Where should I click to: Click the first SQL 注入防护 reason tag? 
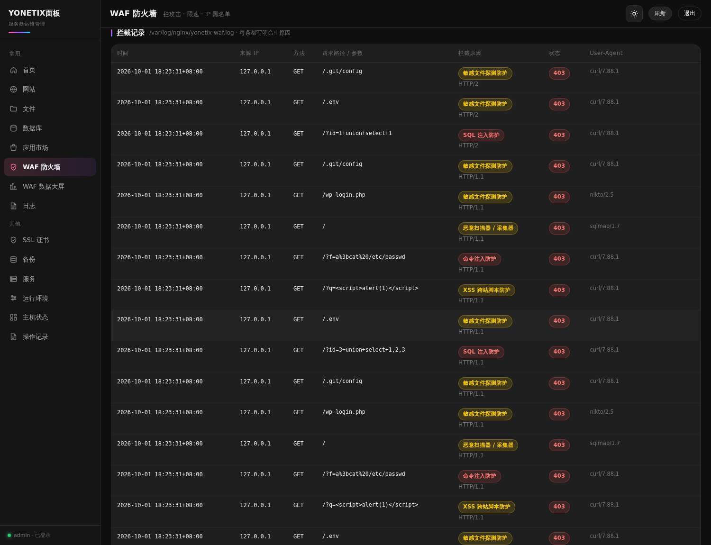pyautogui.click(x=481, y=136)
